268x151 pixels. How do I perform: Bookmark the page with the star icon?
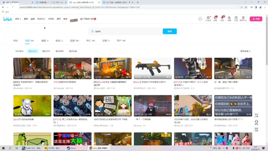coord(246,7)
